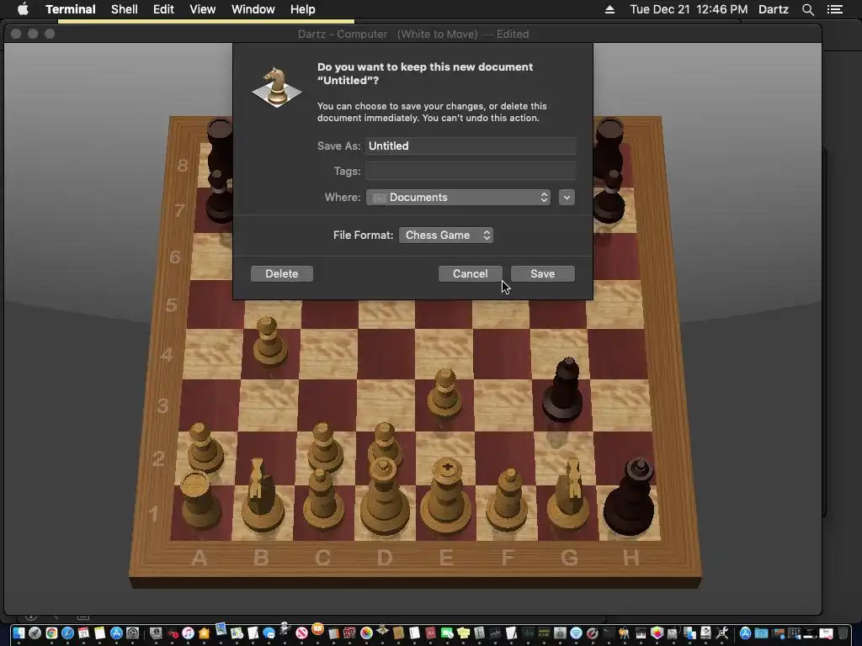Viewport: 862px width, 646px height.
Task: Select the white pawn on A2
Action: coord(205,447)
